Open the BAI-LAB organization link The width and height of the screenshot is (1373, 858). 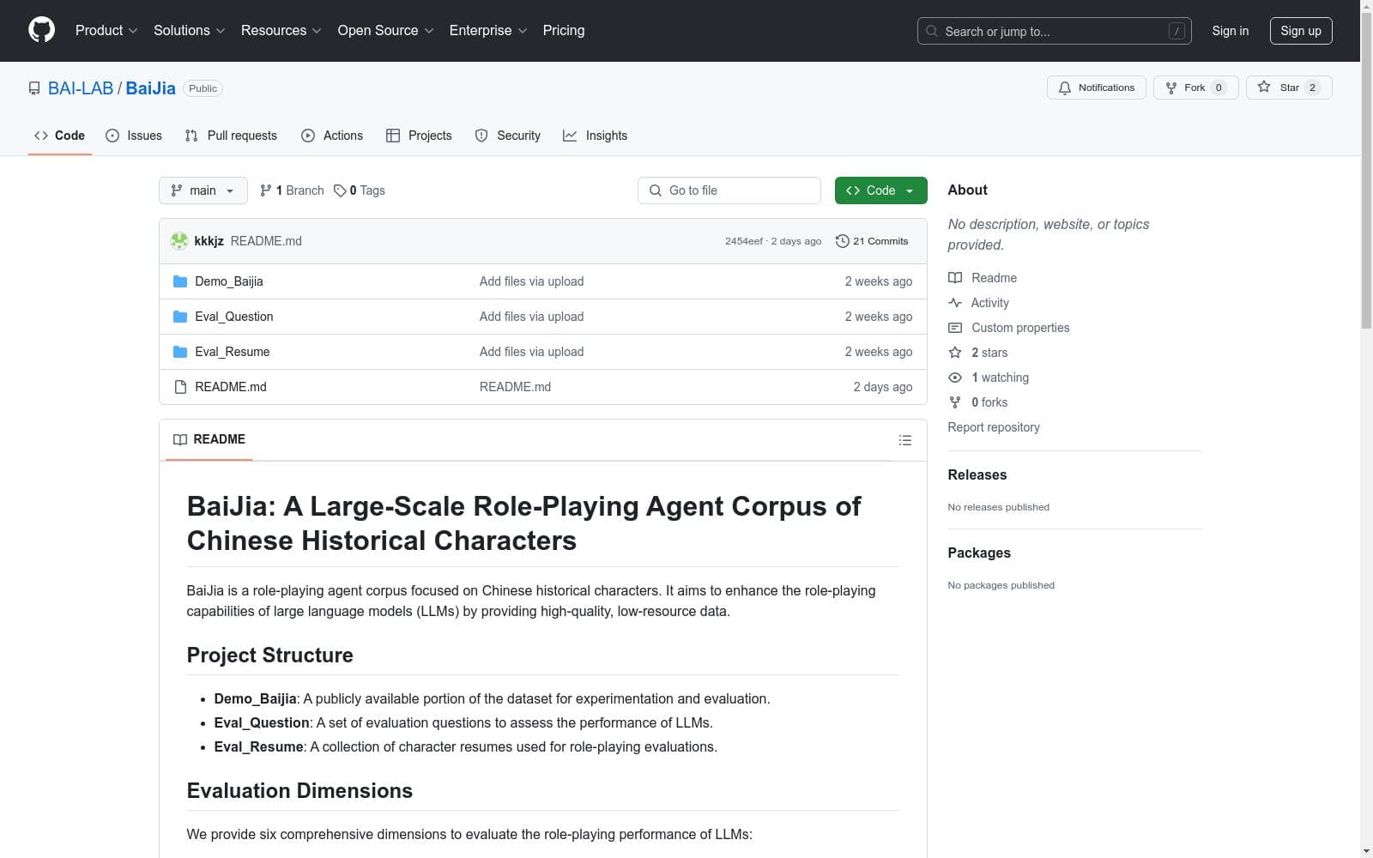pos(81,88)
